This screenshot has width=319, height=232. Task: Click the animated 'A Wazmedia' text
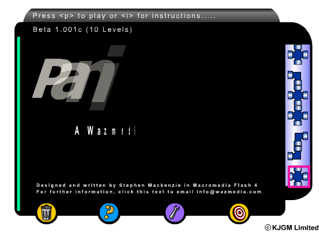click(105, 130)
